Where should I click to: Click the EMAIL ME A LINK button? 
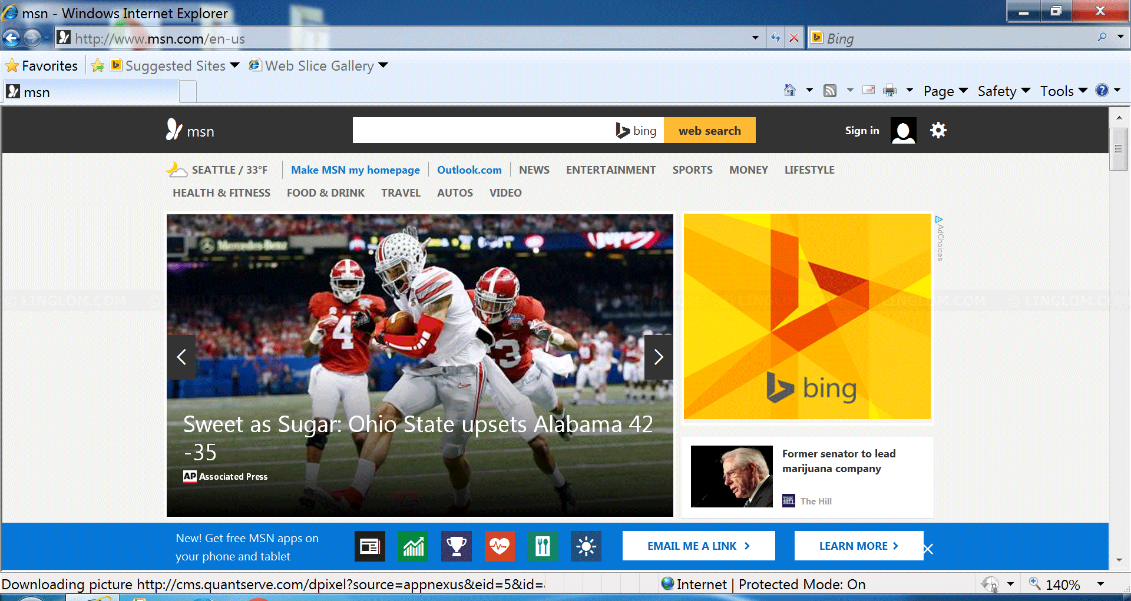point(699,546)
